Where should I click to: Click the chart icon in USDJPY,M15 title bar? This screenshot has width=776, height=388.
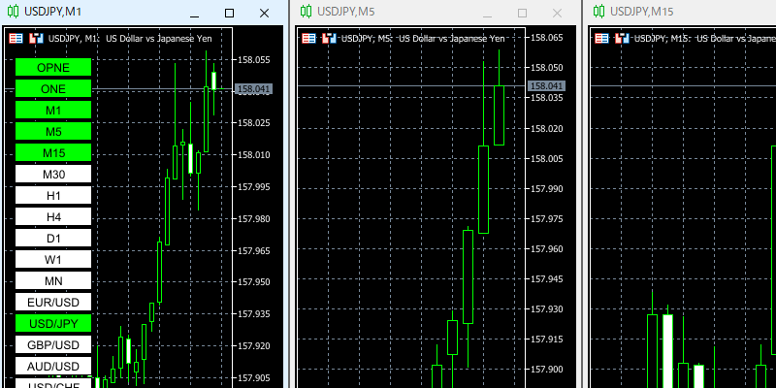tap(598, 13)
